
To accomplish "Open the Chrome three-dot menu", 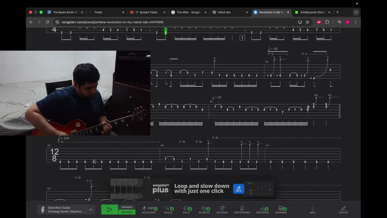I will 356,22.
